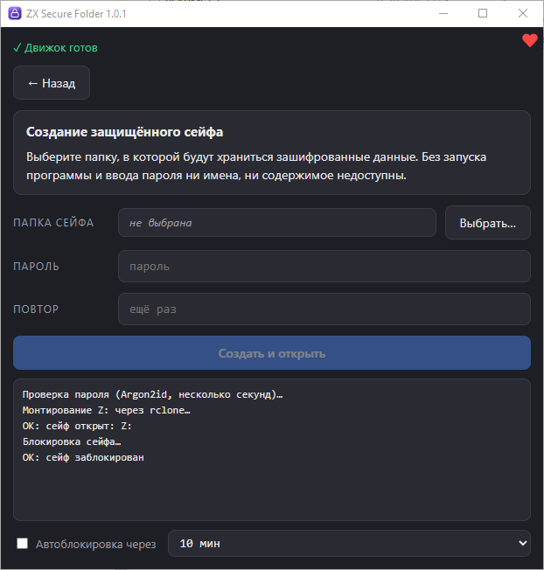
Task: Open folder picker via Выбрать... button
Action: tap(488, 223)
